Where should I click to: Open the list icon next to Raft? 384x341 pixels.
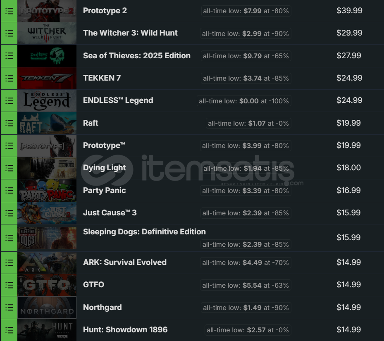click(x=9, y=123)
